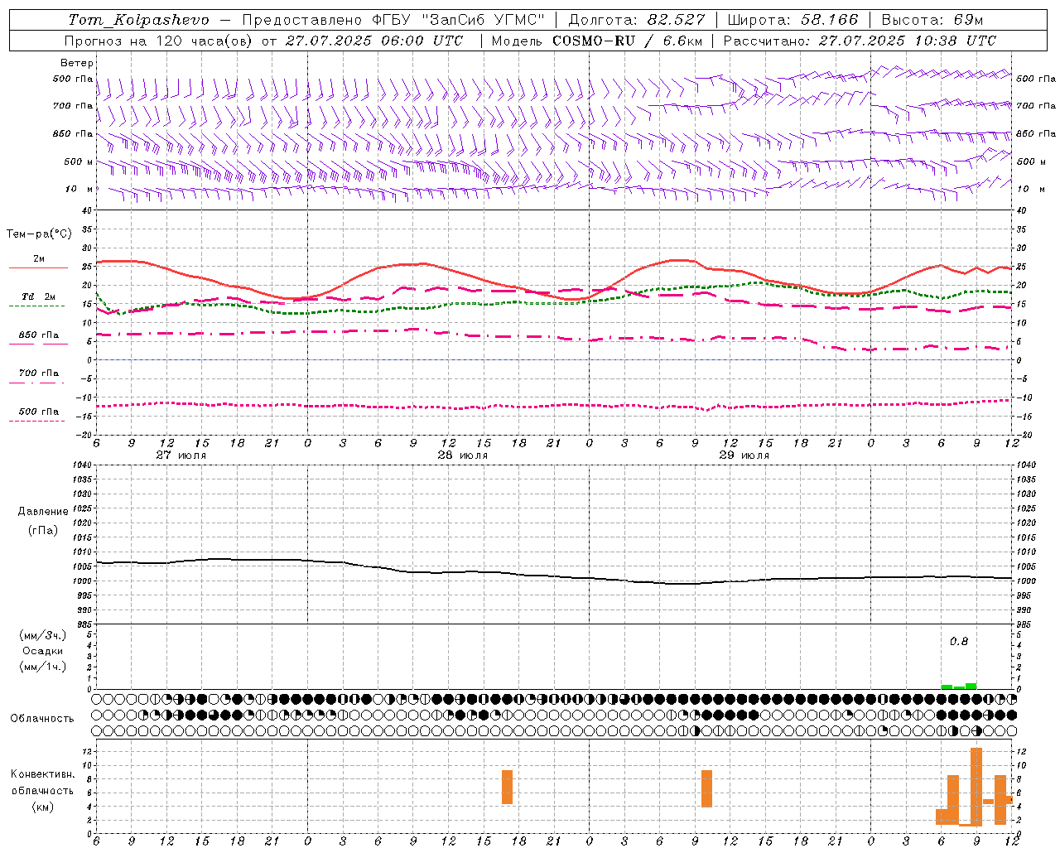
Task: Select the '(мм/1ч.)' precipitation unit label
Action: coord(43,667)
